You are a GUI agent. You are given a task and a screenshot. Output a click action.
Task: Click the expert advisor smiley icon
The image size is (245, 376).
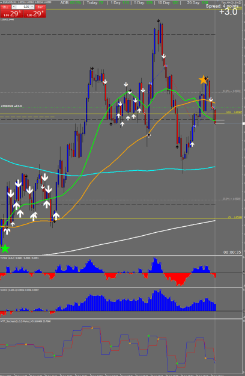pyautogui.click(x=240, y=2)
